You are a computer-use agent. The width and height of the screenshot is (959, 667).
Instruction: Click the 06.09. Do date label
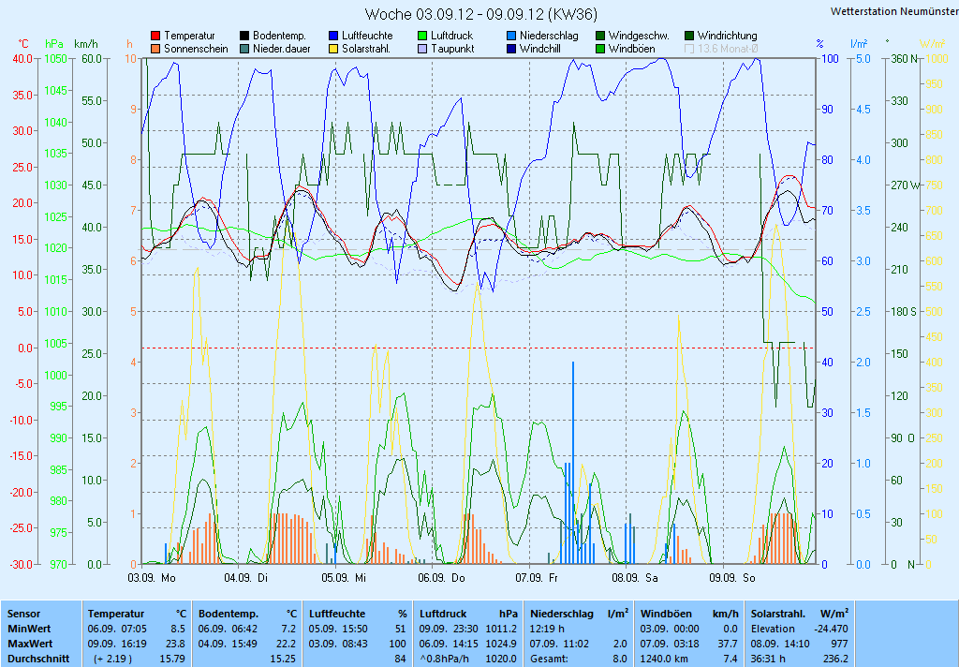442,578
